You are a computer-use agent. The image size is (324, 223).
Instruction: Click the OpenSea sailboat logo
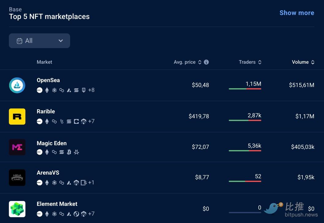coord(17,85)
